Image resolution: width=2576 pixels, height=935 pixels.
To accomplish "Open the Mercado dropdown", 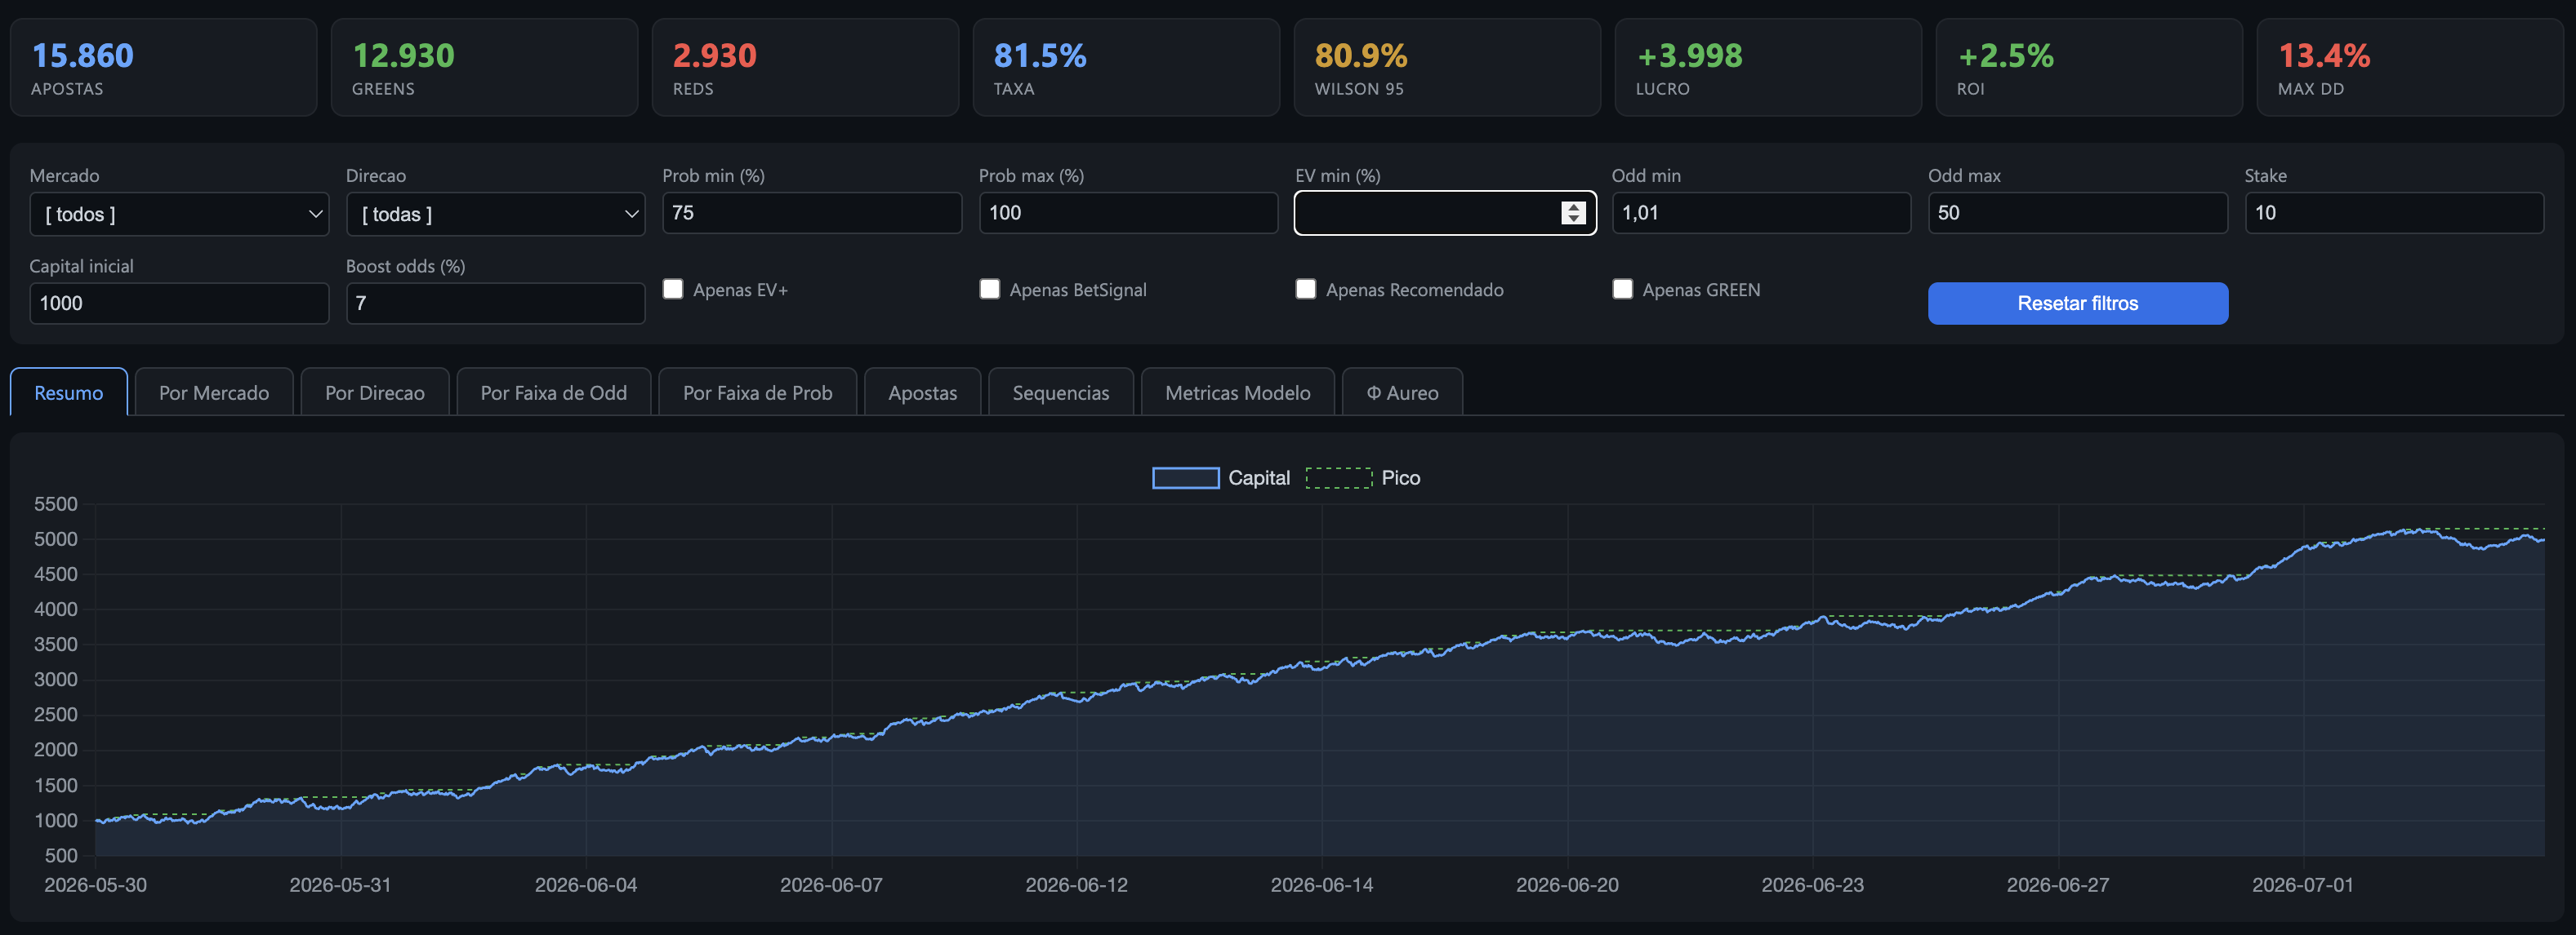I will click(179, 214).
